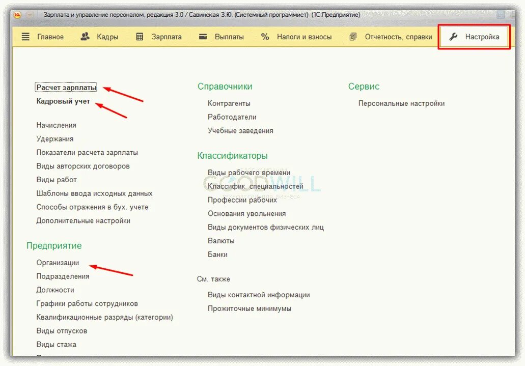Open Показатели расчета зарплаты
Image resolution: width=525 pixels, height=366 pixels.
[87, 152]
